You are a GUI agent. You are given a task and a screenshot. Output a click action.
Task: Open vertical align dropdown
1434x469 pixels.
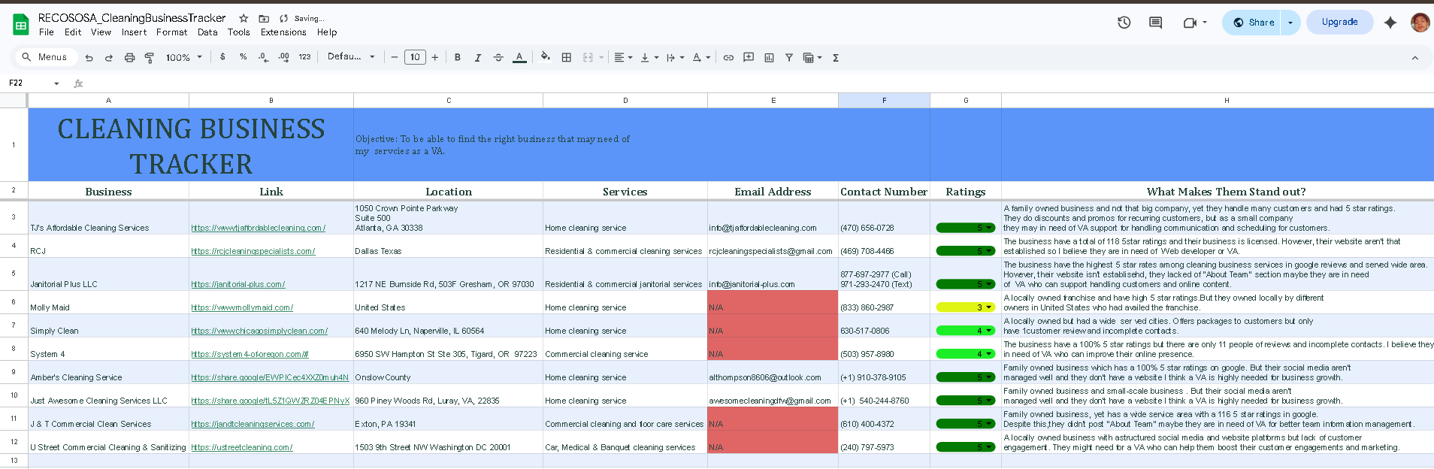[649, 57]
